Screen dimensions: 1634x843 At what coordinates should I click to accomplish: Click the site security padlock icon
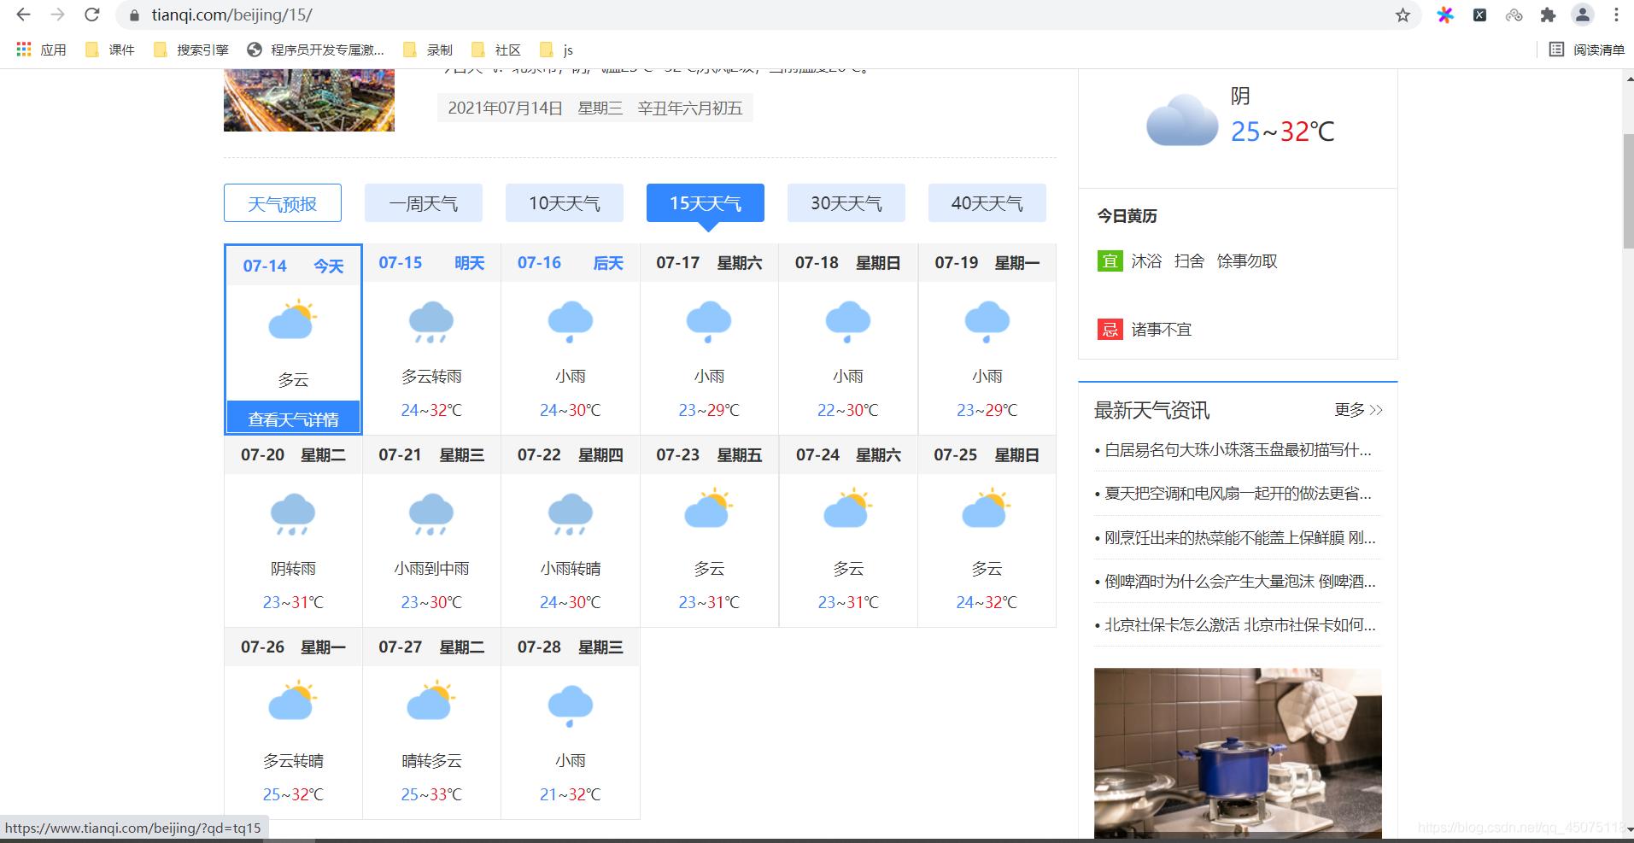(x=132, y=15)
